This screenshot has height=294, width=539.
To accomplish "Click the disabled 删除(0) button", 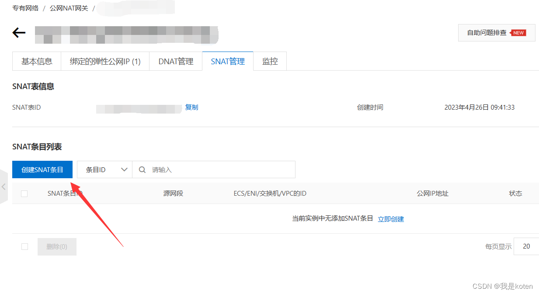I will pos(57,246).
